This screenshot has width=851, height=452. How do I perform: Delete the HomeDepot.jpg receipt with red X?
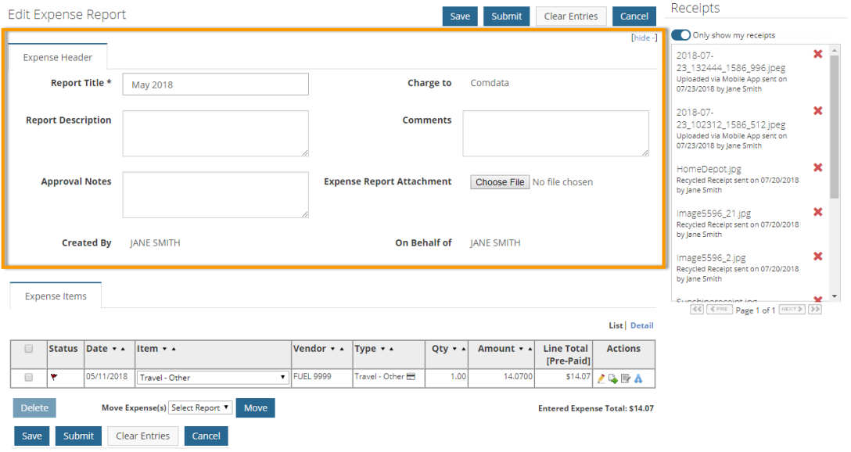click(818, 167)
